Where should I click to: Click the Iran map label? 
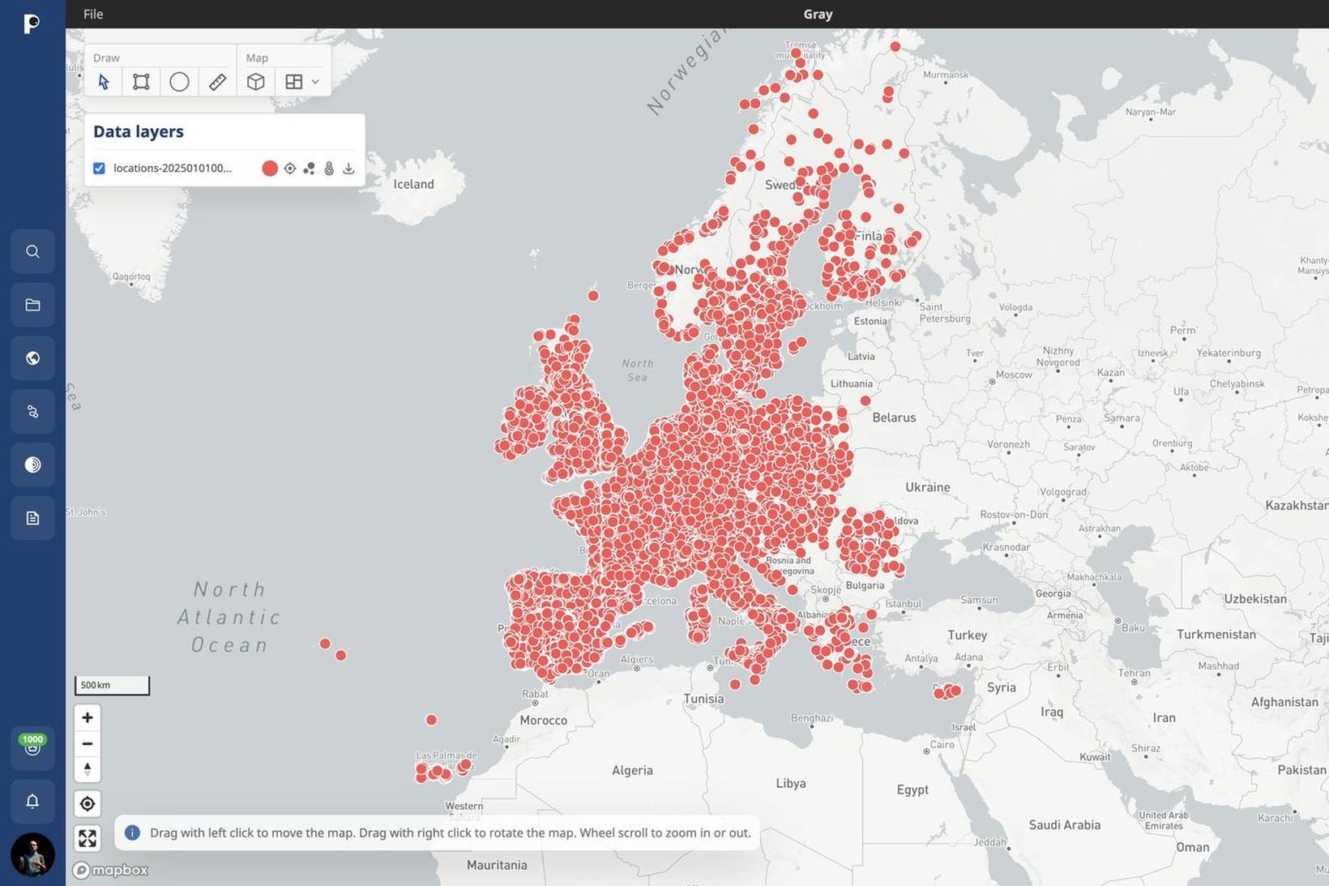pyautogui.click(x=1164, y=717)
